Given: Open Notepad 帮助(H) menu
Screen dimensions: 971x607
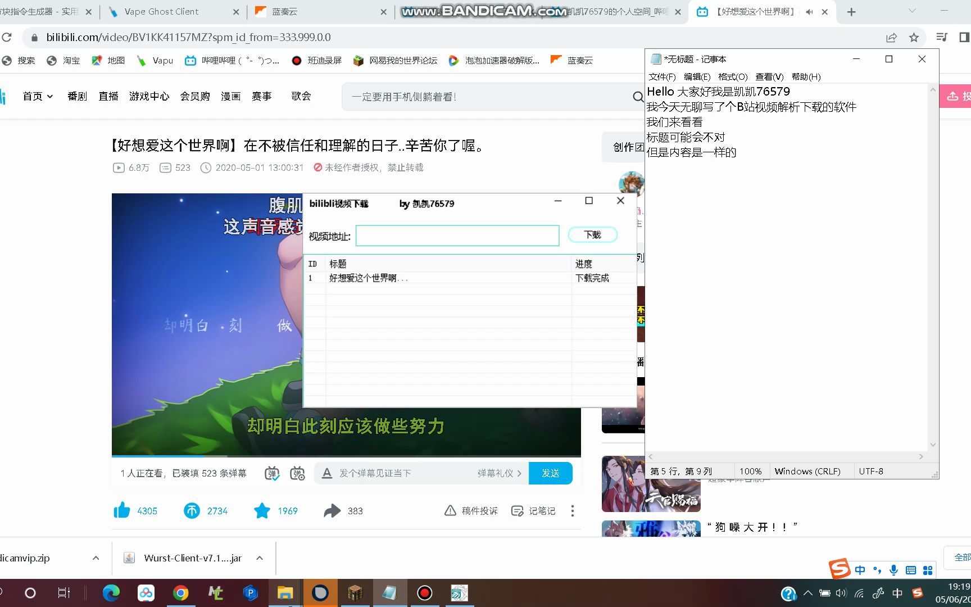Looking at the screenshot, I should tap(806, 77).
